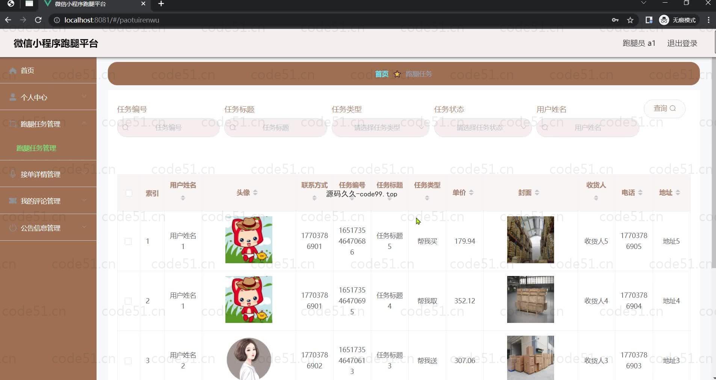This screenshot has height=380, width=716.
Task: Sort by 用户姓名 column arrows
Action: coord(183,198)
